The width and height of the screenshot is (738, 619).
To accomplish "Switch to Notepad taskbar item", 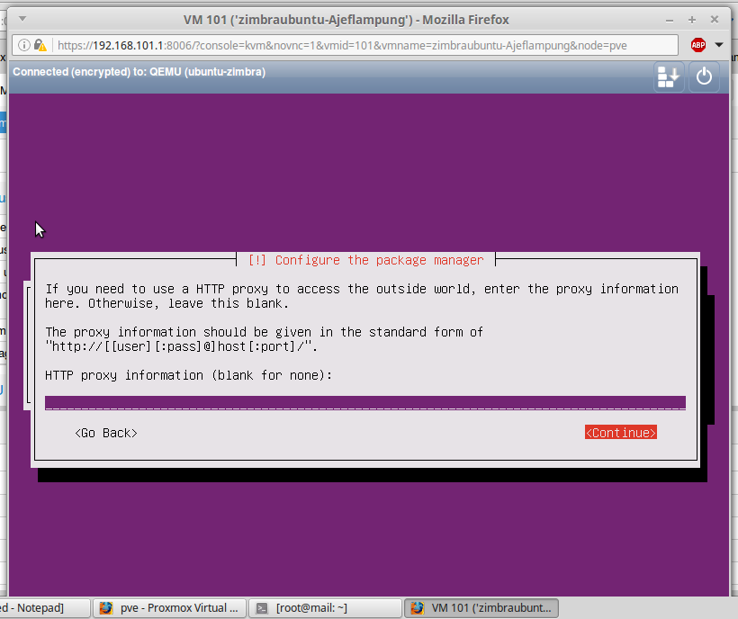I will click(45, 607).
